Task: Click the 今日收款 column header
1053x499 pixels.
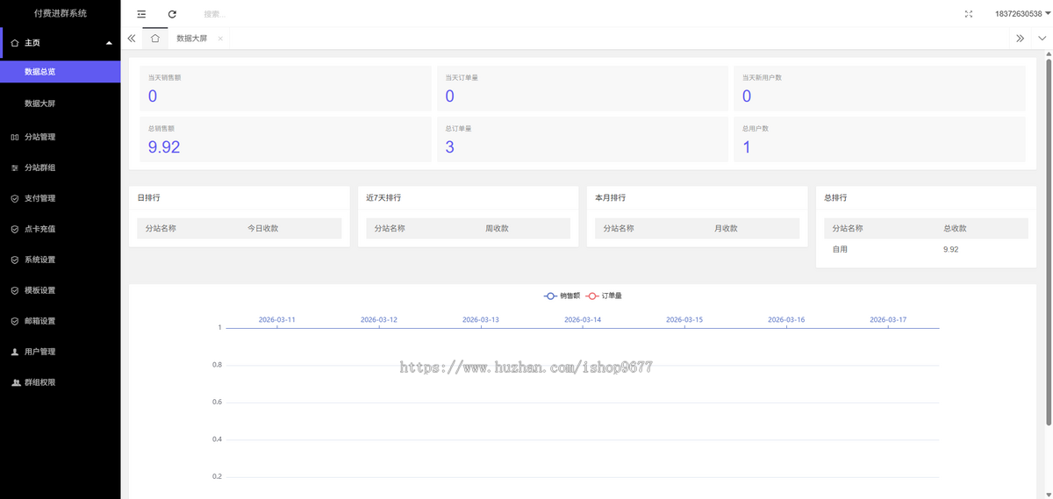Action: click(262, 228)
